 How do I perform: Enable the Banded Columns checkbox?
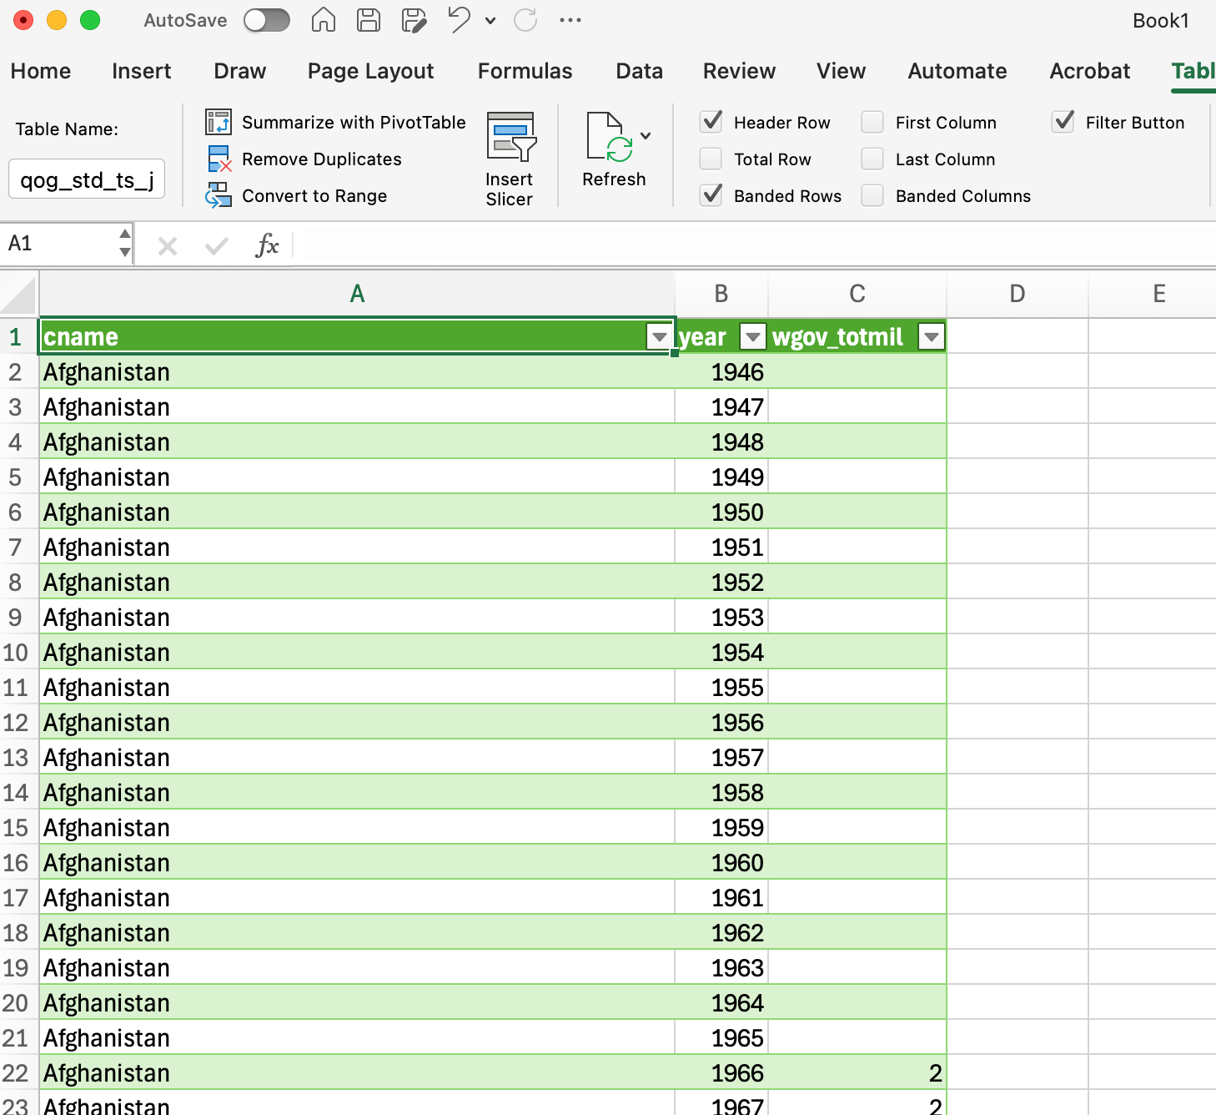click(872, 195)
